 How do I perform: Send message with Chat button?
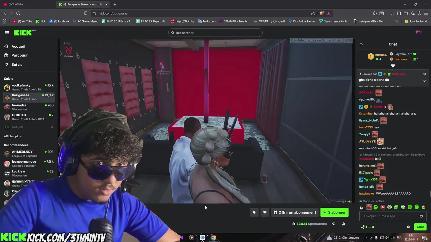pos(420,227)
